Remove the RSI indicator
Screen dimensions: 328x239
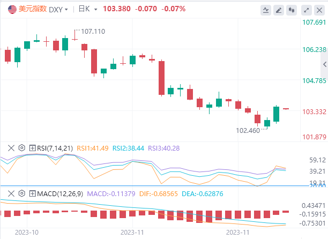point(11,148)
